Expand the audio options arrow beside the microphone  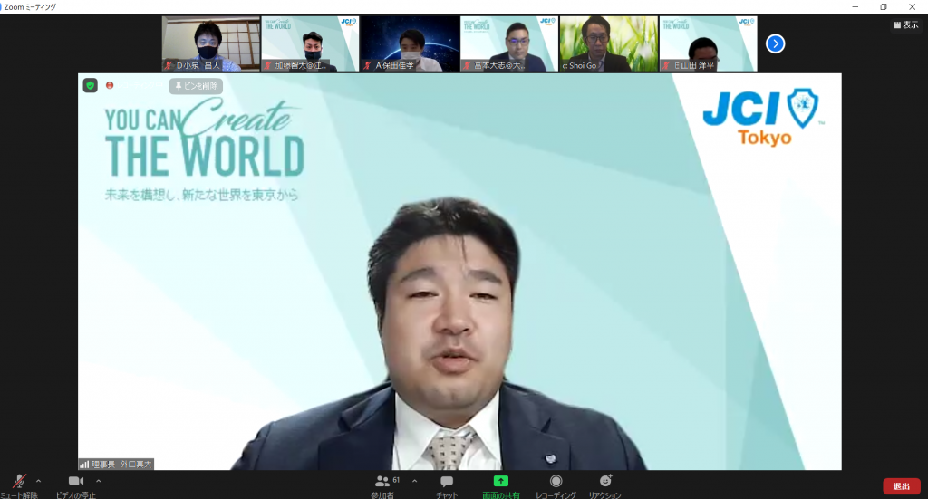click(38, 481)
